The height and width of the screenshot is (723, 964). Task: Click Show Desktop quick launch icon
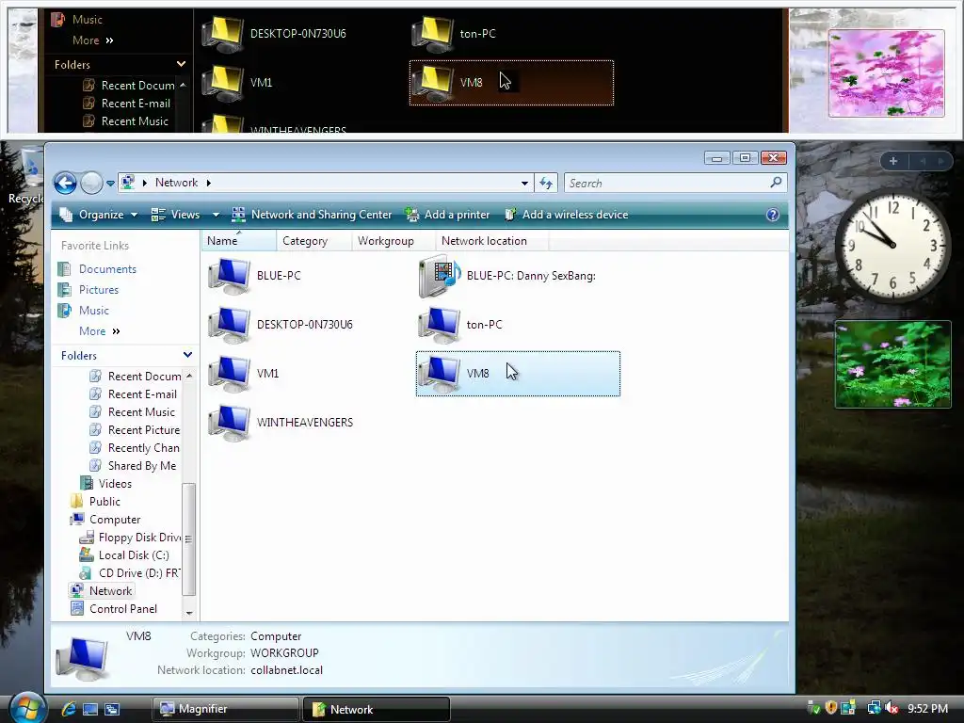click(90, 709)
